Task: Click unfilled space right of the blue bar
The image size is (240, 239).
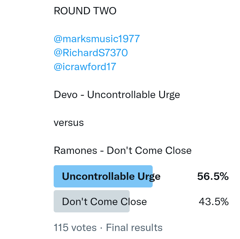Action: point(175,177)
